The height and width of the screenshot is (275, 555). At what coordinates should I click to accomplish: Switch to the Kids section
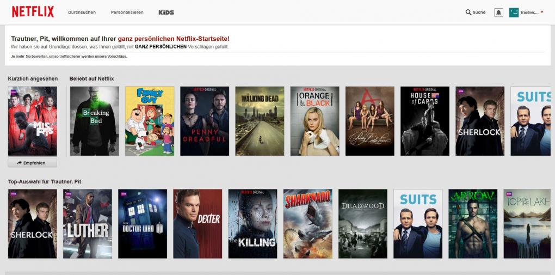click(166, 12)
